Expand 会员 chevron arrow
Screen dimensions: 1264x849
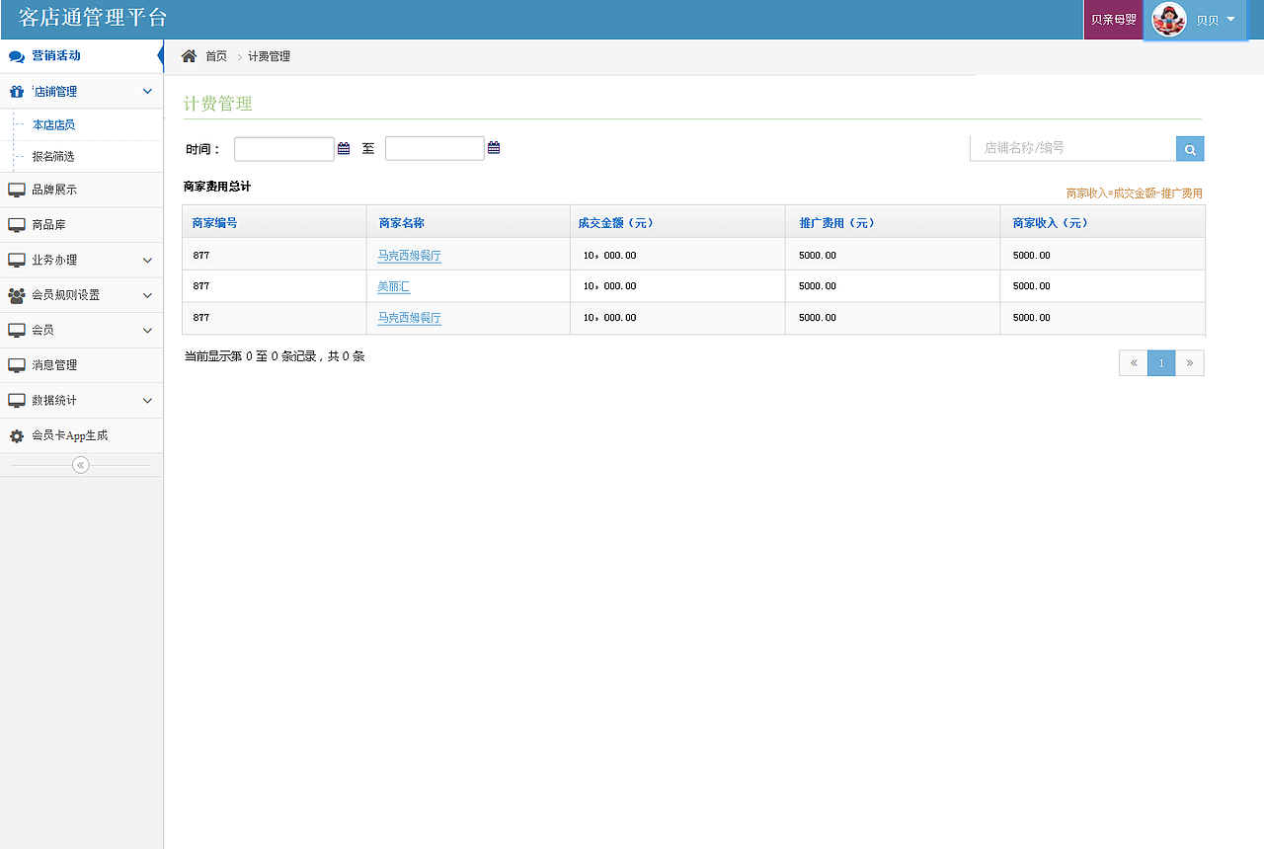[147, 331]
